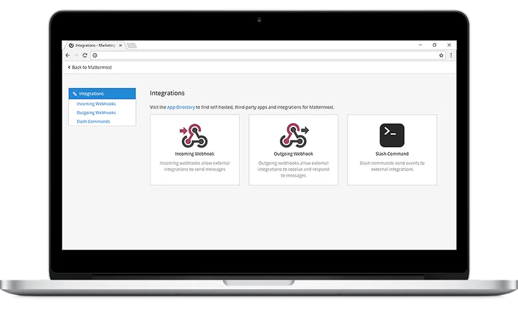This screenshot has height=309, width=518.
Task: Go back via Back to Mattermost link
Action: 90,67
